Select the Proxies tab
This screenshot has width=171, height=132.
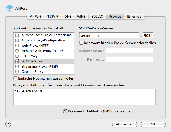click(115, 17)
